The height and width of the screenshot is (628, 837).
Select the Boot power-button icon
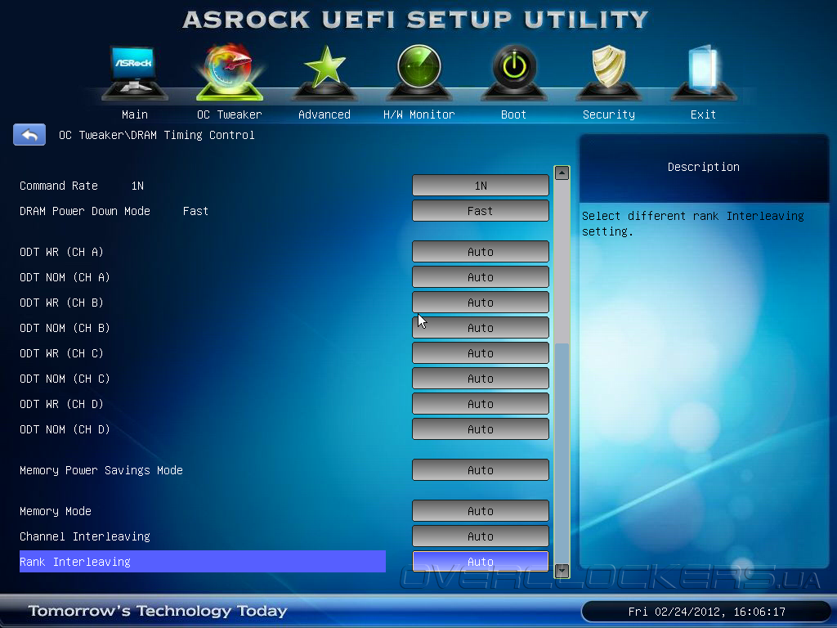(513, 73)
